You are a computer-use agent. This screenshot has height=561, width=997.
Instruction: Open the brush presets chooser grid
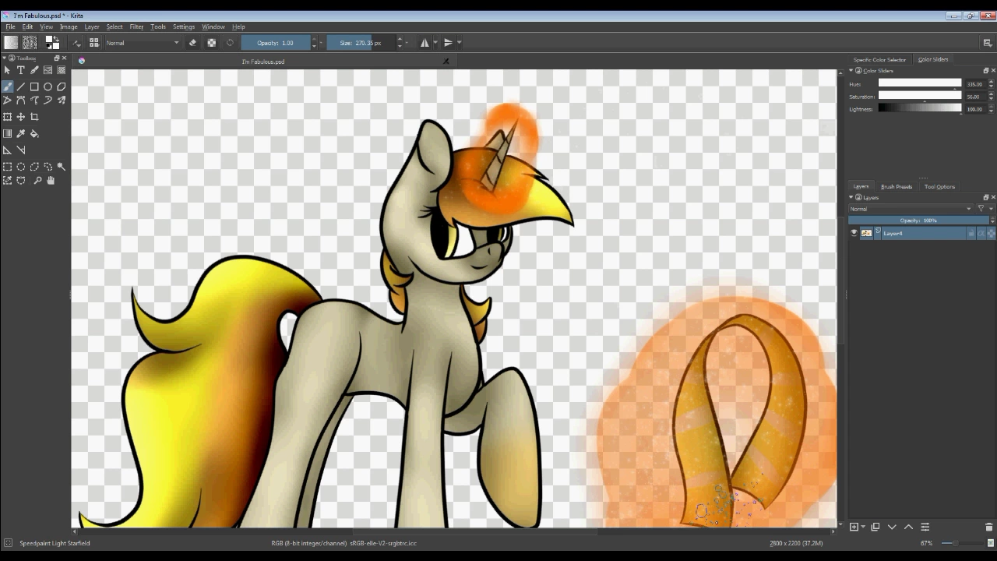click(x=94, y=43)
